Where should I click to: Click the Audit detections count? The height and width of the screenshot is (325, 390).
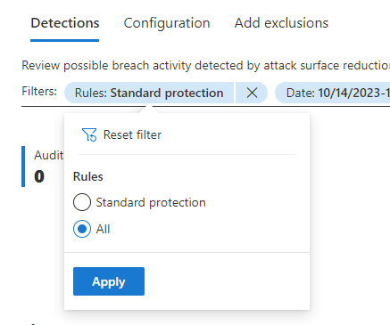tap(44, 167)
